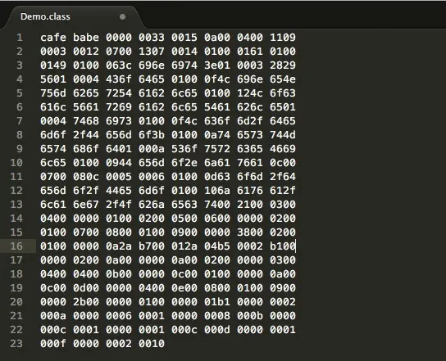Image resolution: width=446 pixels, height=361 pixels.
Task: Click hex value '2f44' on line 8
Action: [x=86, y=134]
